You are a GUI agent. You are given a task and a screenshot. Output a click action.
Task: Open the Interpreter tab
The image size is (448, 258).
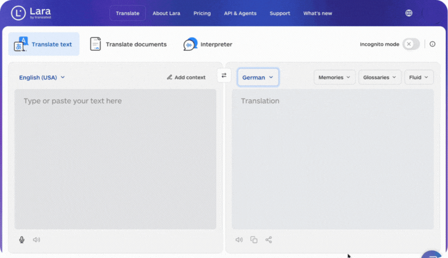coord(208,44)
